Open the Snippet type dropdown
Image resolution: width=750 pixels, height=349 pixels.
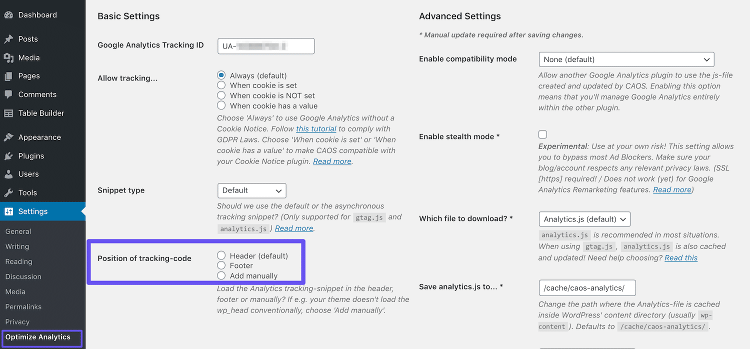pyautogui.click(x=251, y=190)
